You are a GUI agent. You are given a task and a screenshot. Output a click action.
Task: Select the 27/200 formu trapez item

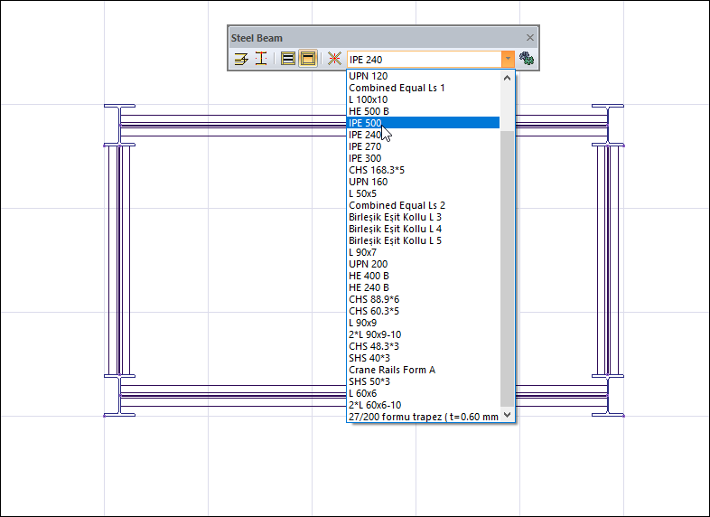click(422, 417)
